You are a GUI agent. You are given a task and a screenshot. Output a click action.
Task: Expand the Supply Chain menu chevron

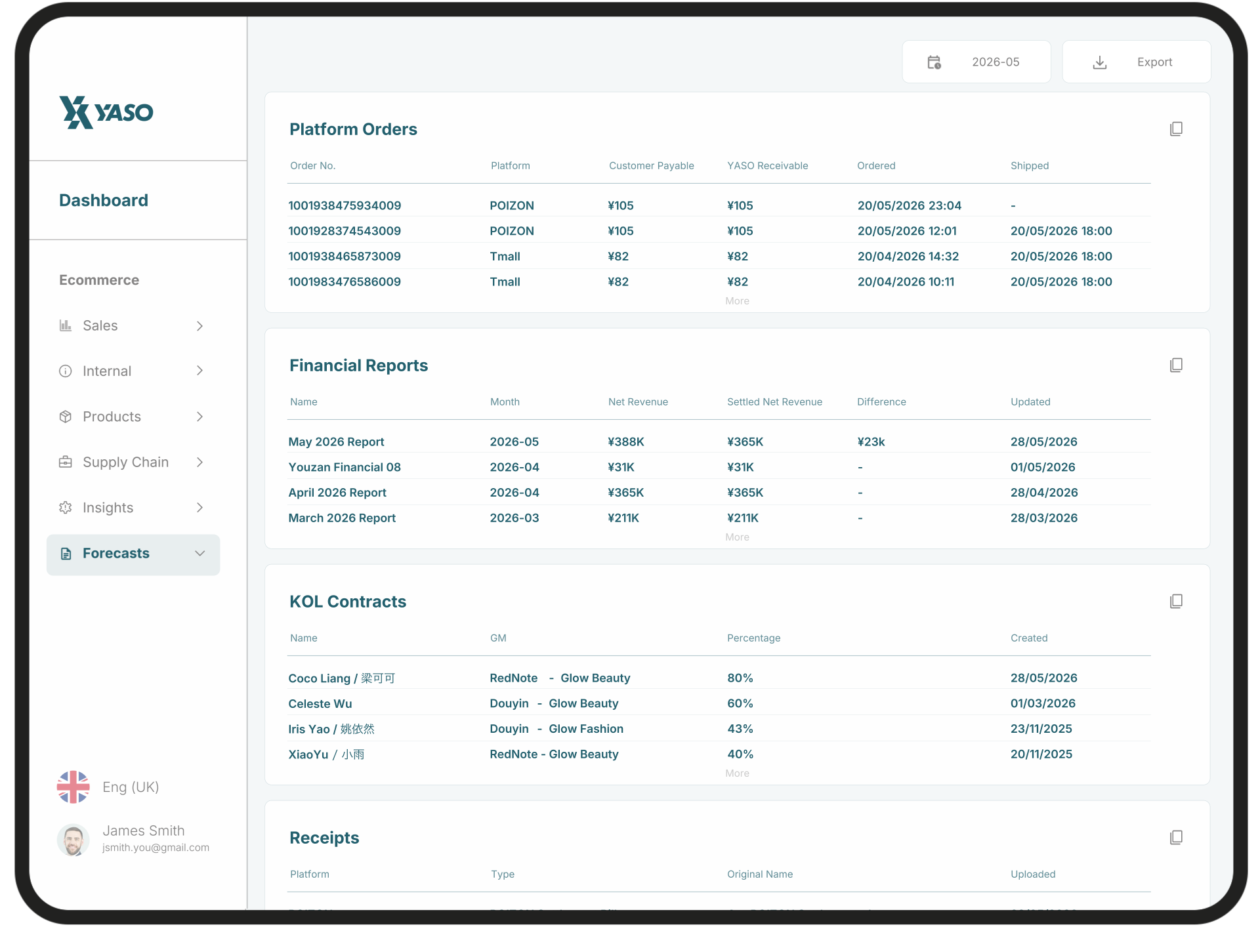[x=199, y=463]
